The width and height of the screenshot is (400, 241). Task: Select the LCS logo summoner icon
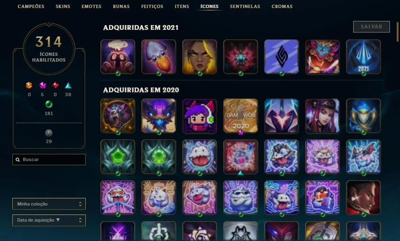tap(282, 56)
